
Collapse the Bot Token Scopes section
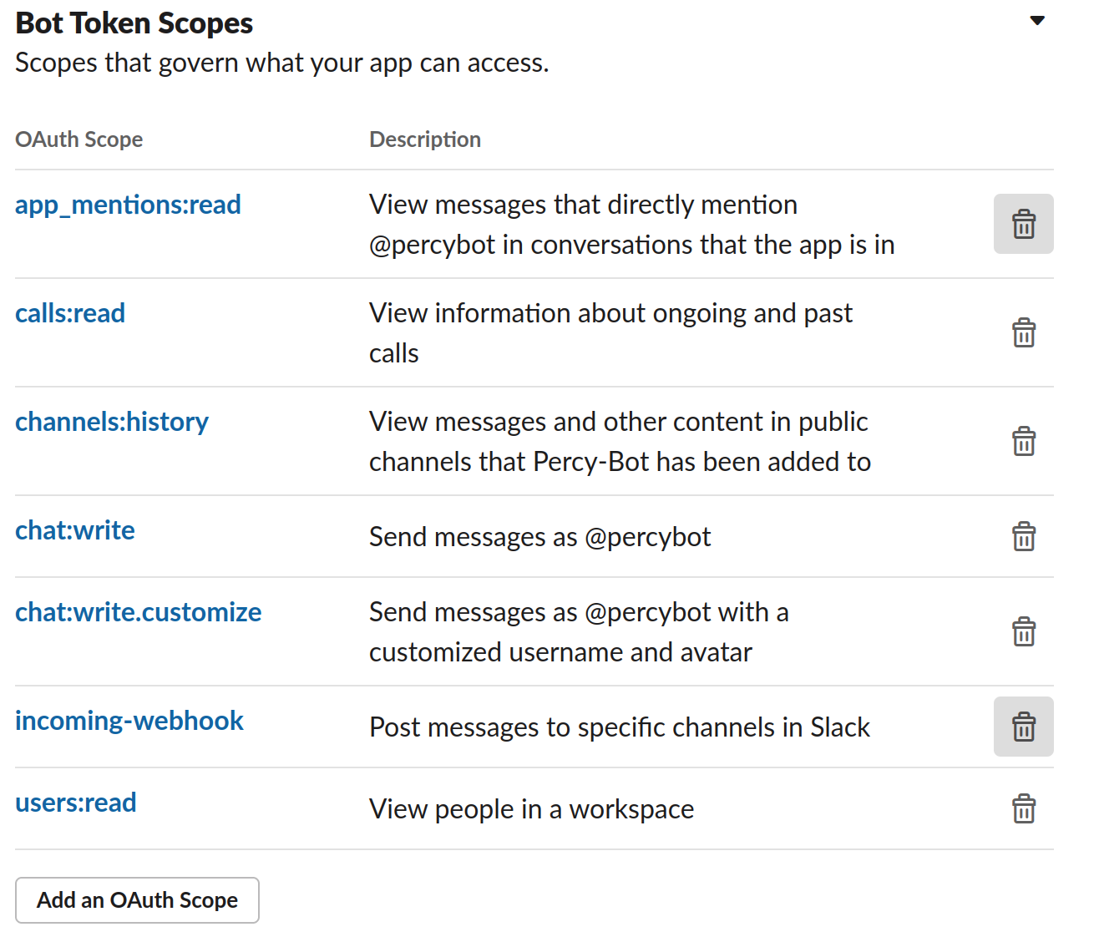pos(1037,21)
